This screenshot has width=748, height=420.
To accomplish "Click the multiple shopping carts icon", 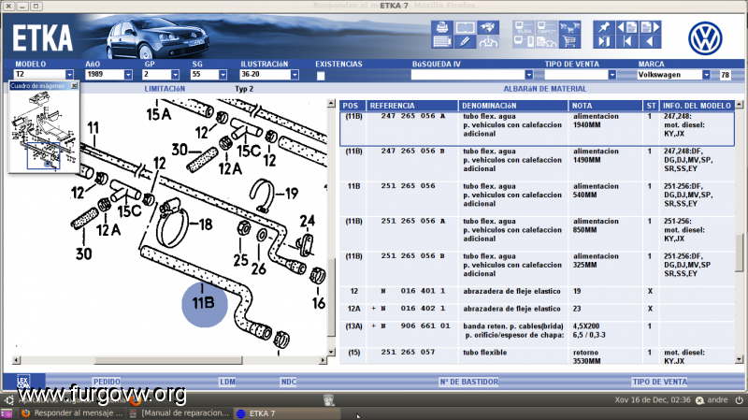I will [569, 27].
